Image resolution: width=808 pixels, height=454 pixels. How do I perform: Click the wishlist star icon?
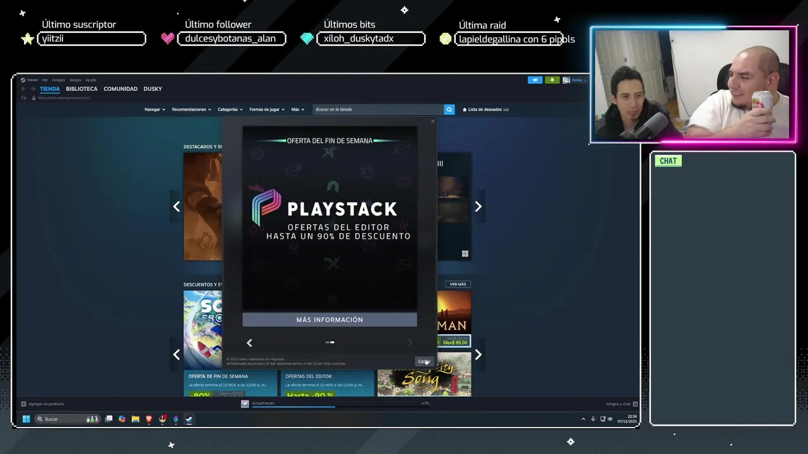[465, 110]
